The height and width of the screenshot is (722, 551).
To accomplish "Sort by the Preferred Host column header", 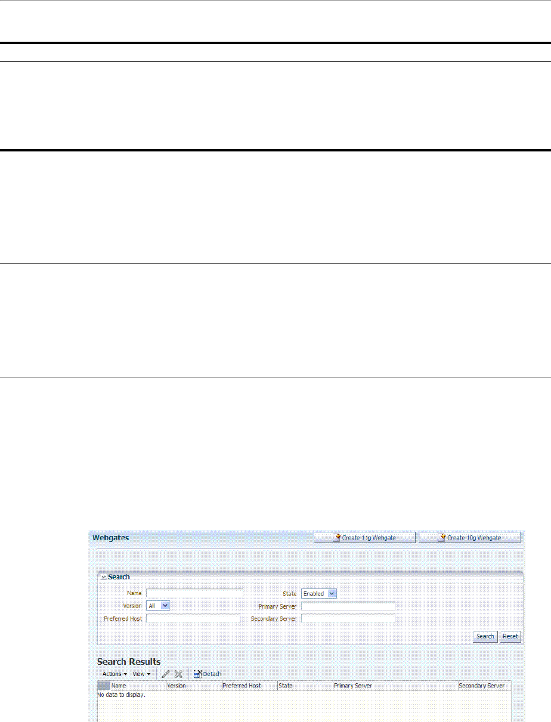I will click(250, 686).
